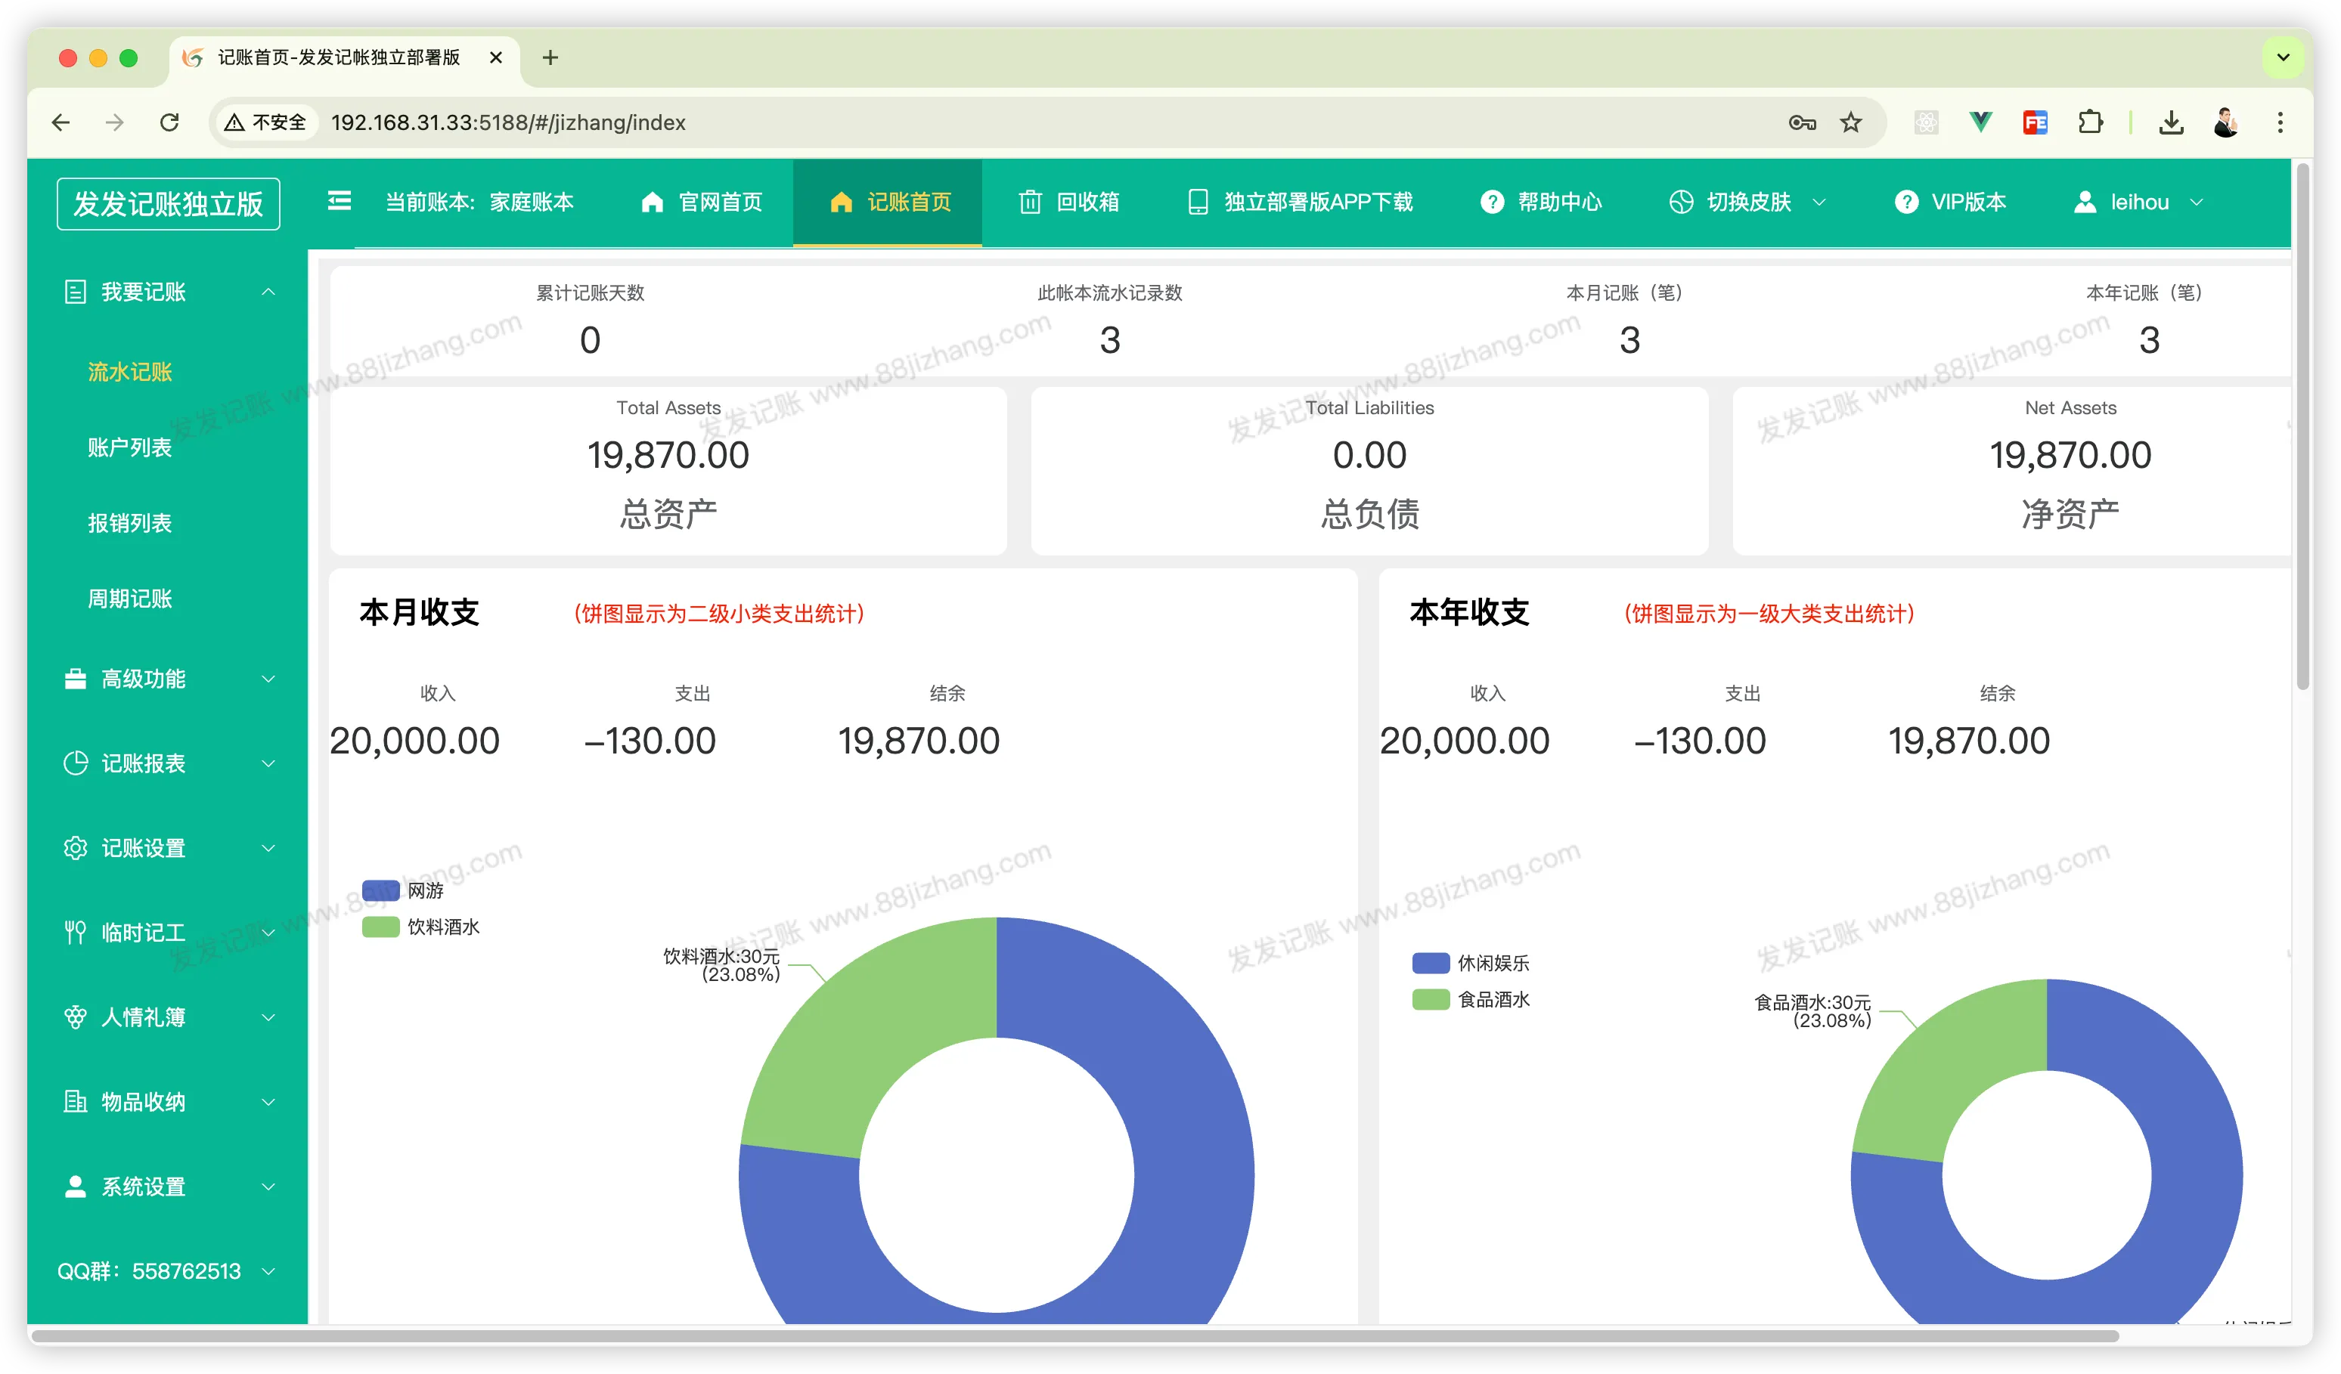This screenshot has height=1374, width=2341.
Task: Expand the QQ群: 558762513 sidebar item
Action: pos(167,1271)
